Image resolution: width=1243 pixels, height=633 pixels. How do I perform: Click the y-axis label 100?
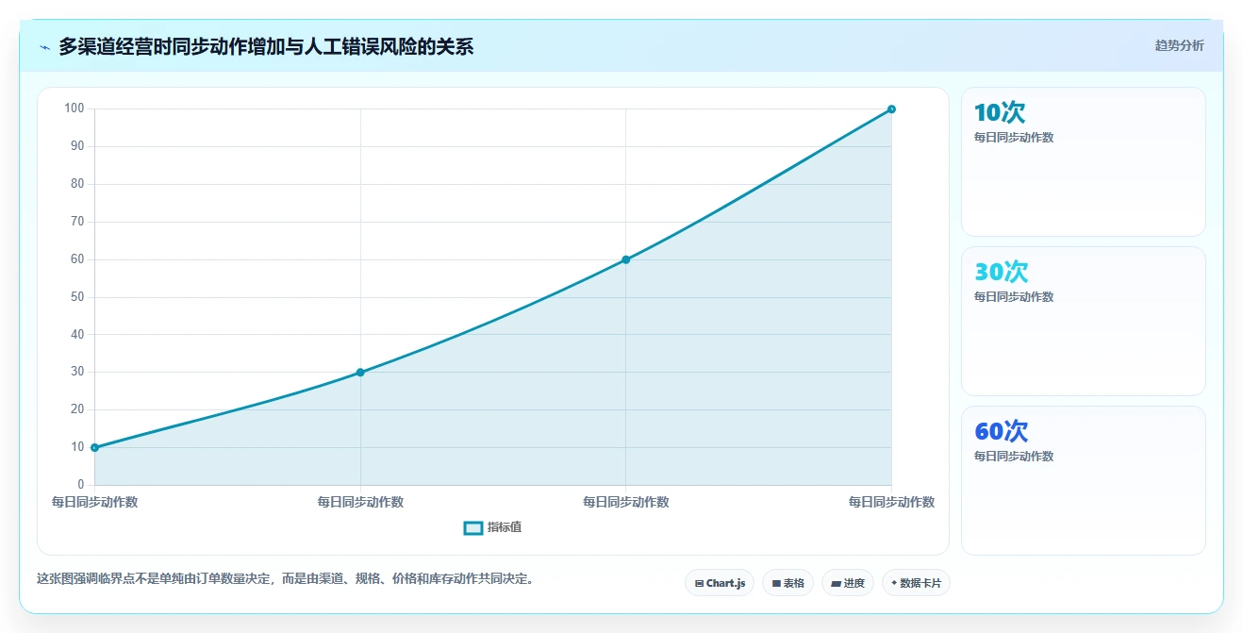tap(75, 108)
